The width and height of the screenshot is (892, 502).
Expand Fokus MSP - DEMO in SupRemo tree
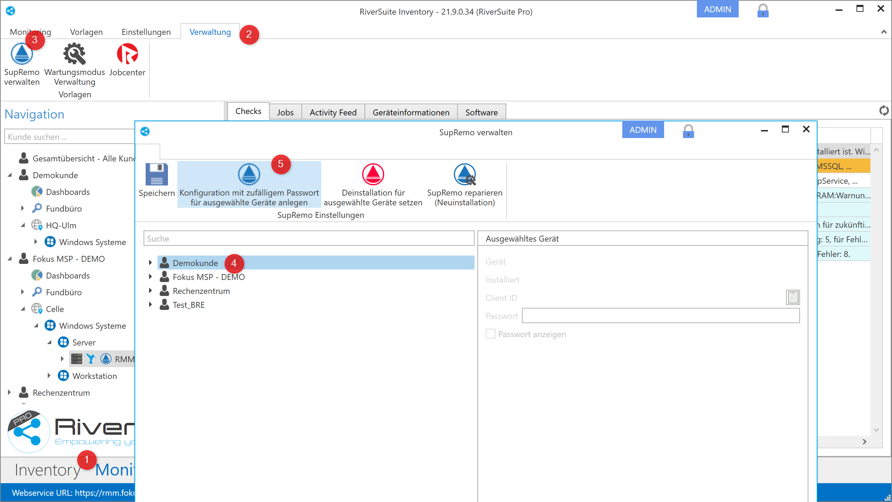[x=150, y=276]
